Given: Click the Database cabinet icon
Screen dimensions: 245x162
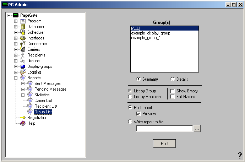Looking at the screenshot, I should [23, 27].
